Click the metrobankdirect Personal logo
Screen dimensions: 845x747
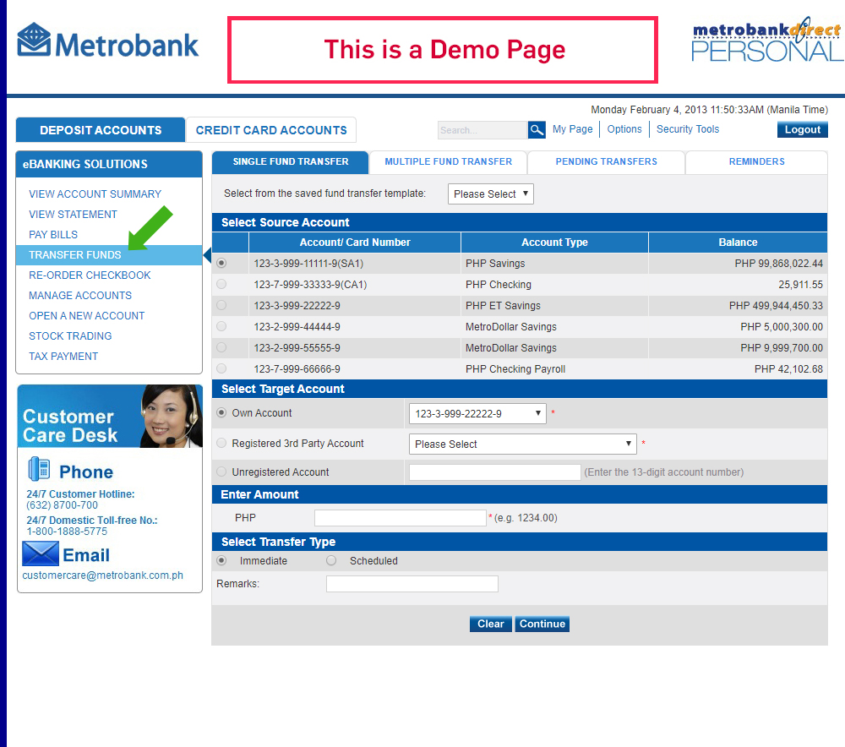click(766, 40)
